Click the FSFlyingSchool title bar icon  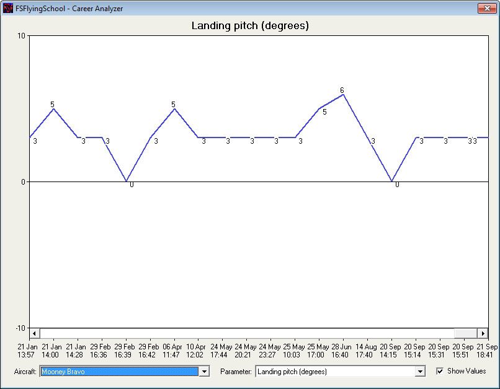[x=8, y=8]
